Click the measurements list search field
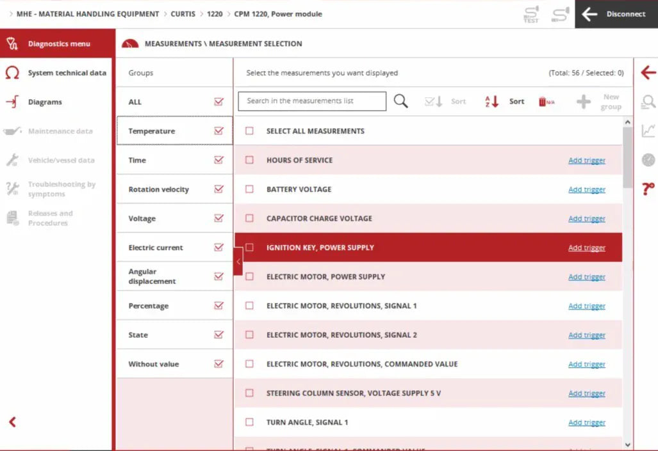The image size is (658, 451). point(312,101)
